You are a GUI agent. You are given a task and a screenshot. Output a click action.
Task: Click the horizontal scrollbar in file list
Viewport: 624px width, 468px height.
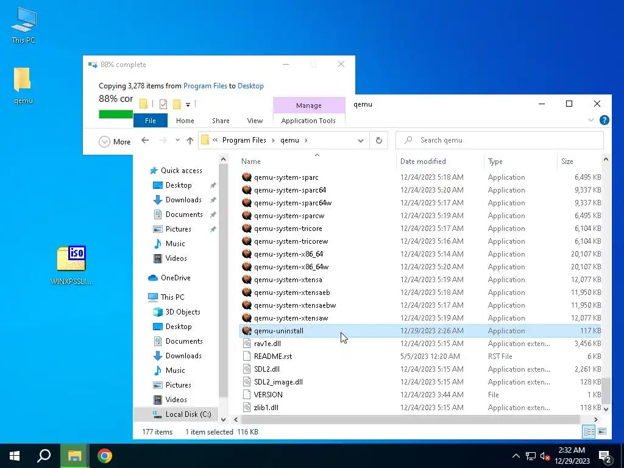point(410,419)
